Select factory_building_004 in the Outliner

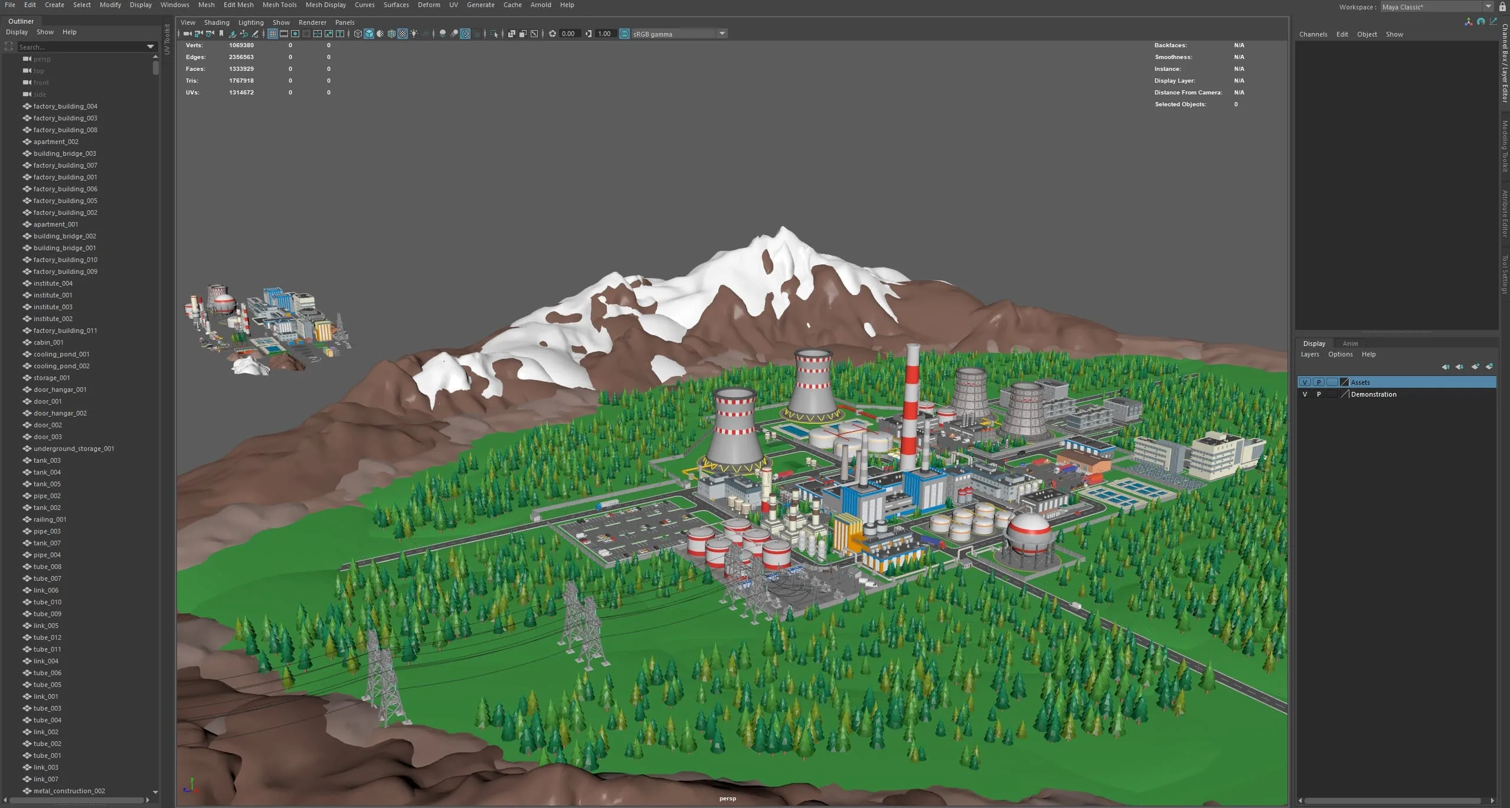[x=65, y=106]
